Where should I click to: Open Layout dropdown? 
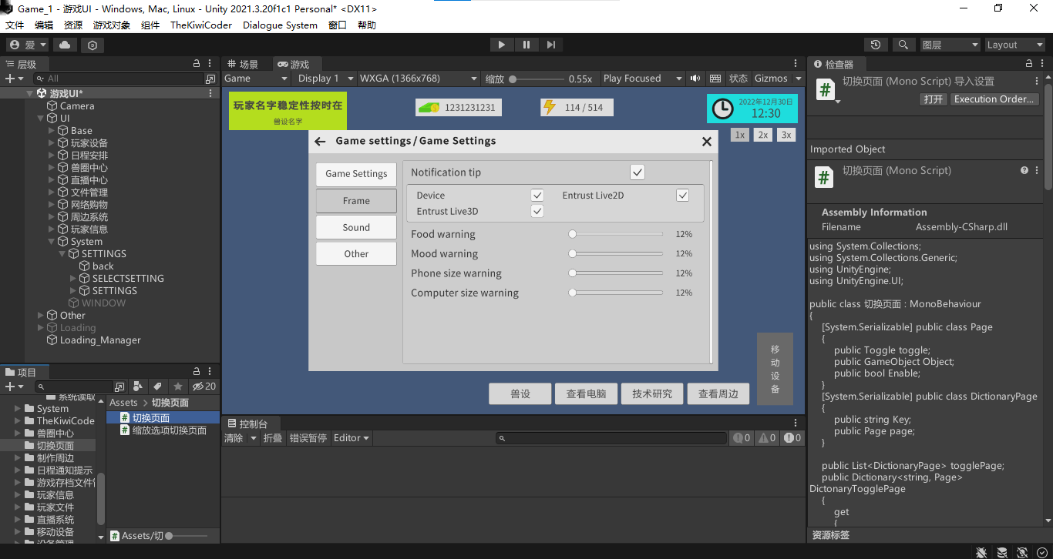point(1015,45)
